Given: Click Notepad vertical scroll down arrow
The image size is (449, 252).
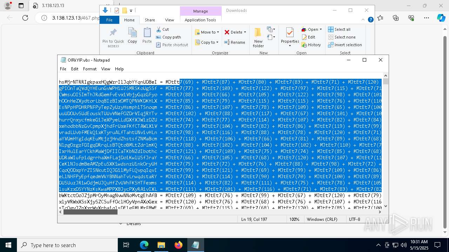Looking at the screenshot, I should (x=386, y=206).
